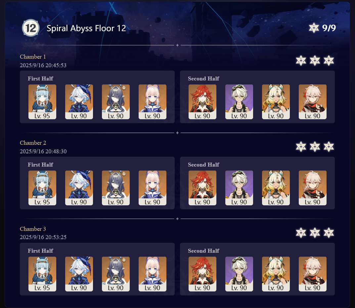The width and height of the screenshot is (355, 308).
Task: Select Chamber 1 first star rating icon
Action: coord(301,61)
